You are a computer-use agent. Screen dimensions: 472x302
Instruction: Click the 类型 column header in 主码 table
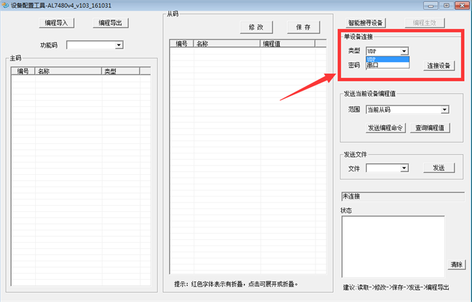click(121, 71)
